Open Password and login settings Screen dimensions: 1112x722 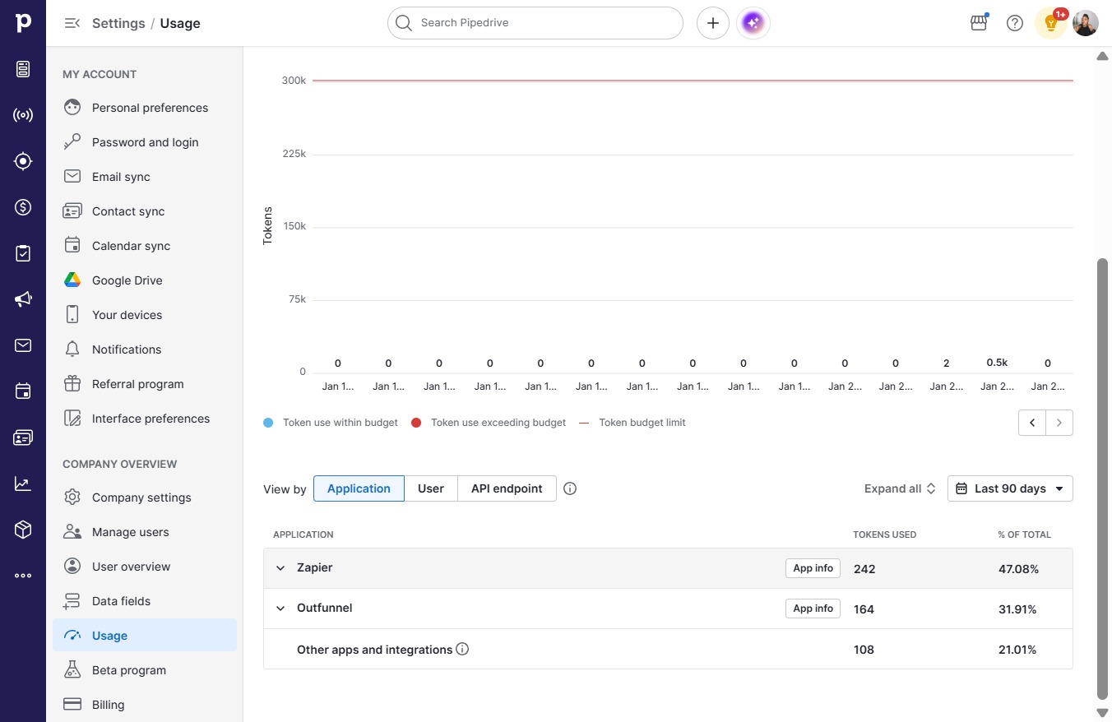coord(145,142)
